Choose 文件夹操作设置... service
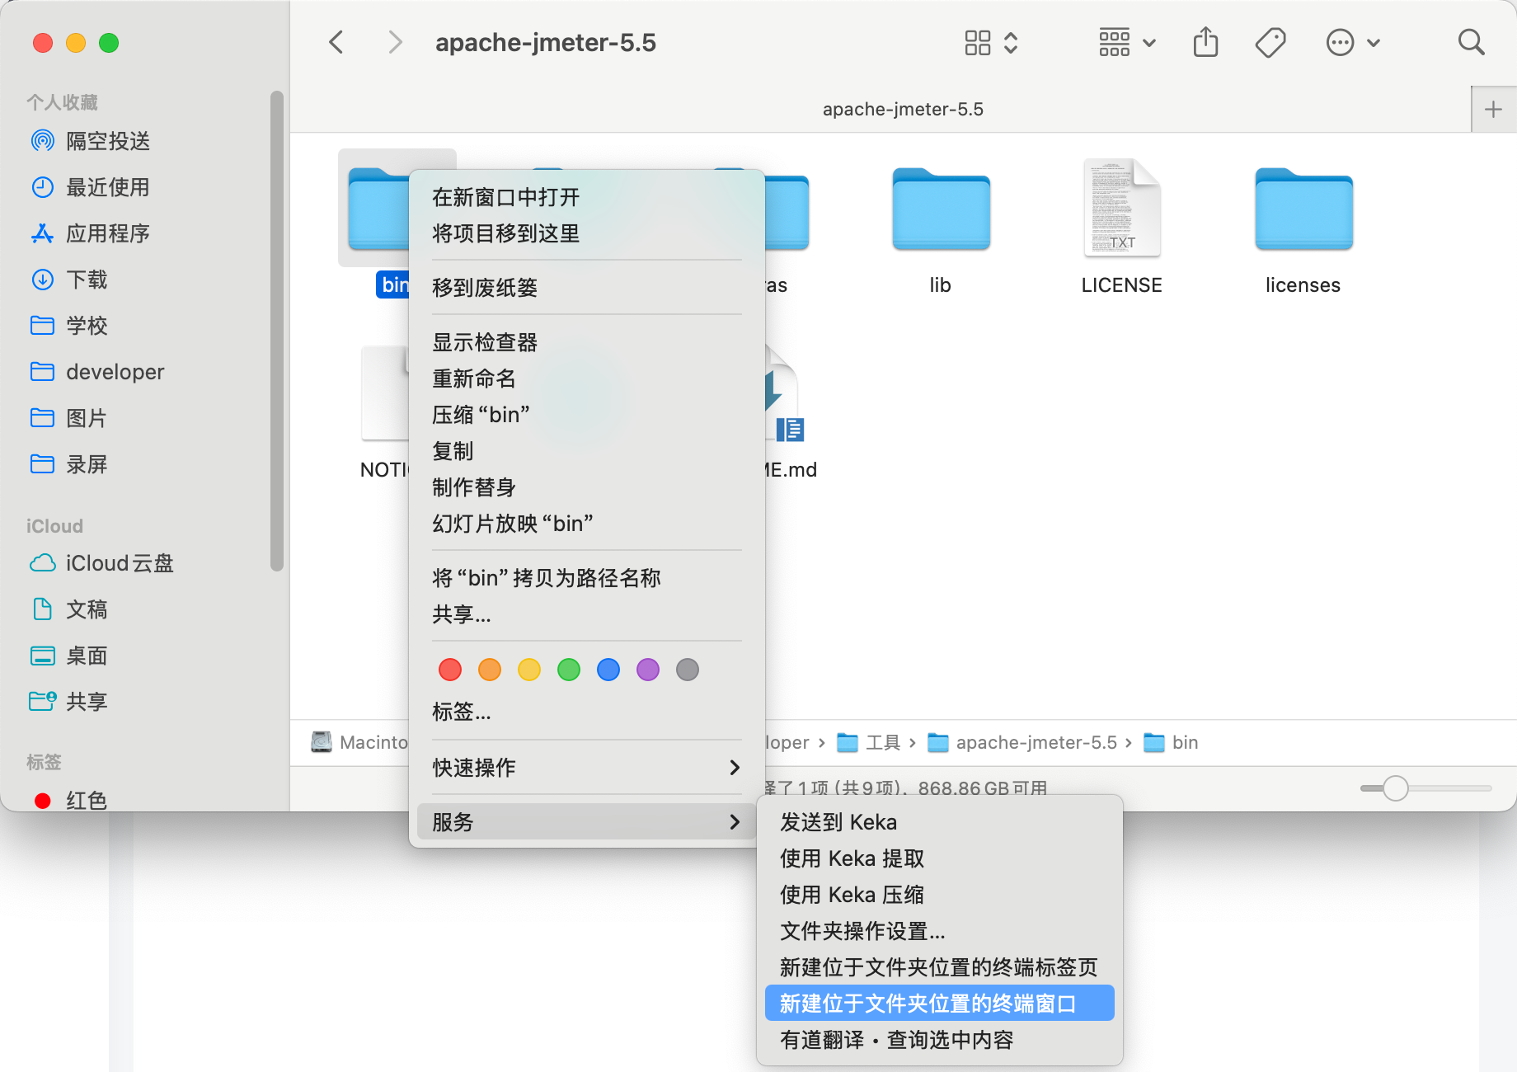The width and height of the screenshot is (1517, 1072). click(x=940, y=931)
